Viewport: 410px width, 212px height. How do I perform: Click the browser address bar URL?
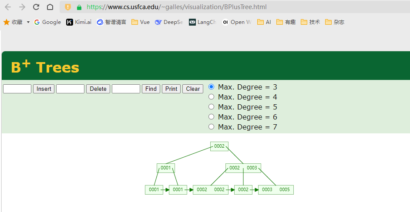point(177,7)
